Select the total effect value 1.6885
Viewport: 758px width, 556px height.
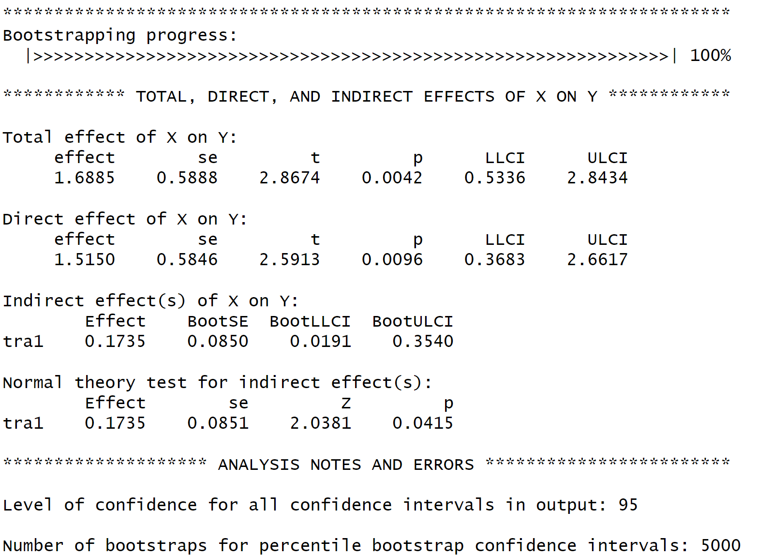pyautogui.click(x=84, y=178)
